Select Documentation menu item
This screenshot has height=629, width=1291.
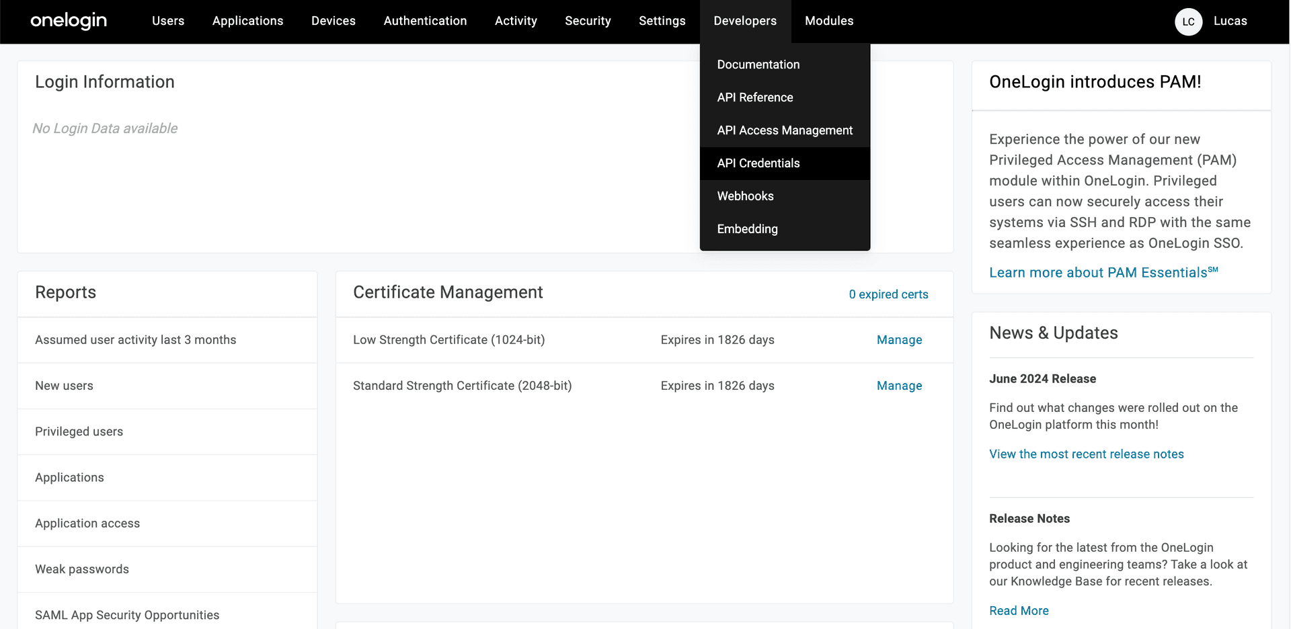pyautogui.click(x=758, y=65)
